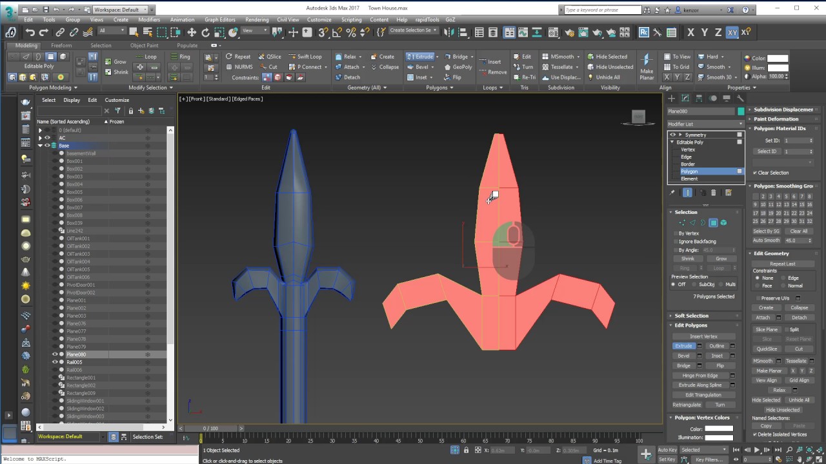Open Customize in Scene Explorer menu
This screenshot has height=464, width=826.
117,100
